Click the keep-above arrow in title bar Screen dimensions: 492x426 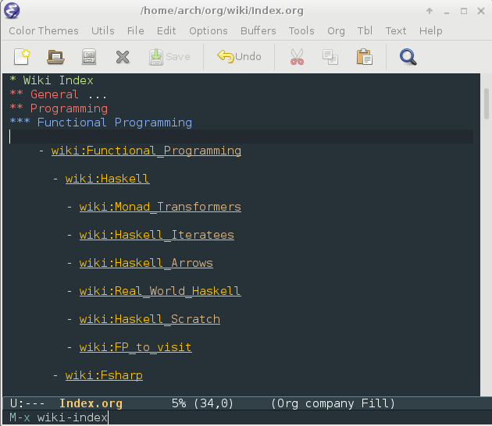430,11
